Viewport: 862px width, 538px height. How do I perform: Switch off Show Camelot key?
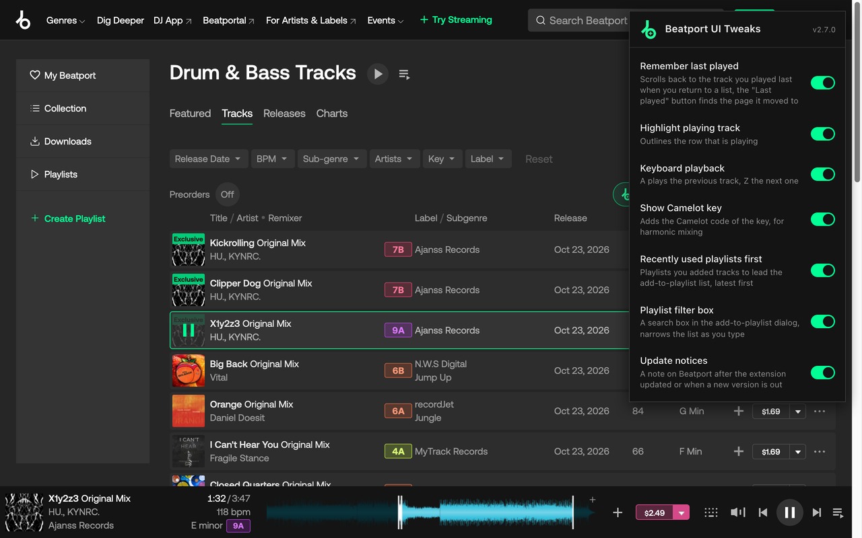point(823,219)
